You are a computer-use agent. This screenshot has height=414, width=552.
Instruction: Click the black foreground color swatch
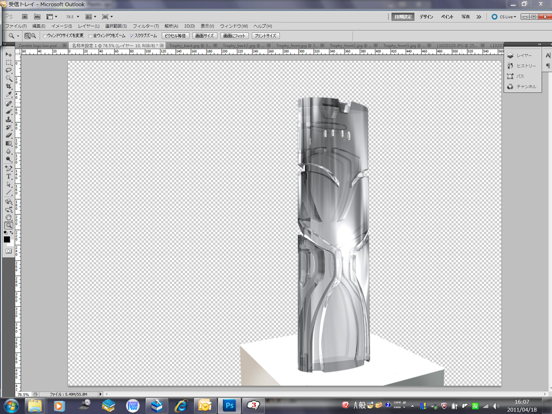pos(7,239)
